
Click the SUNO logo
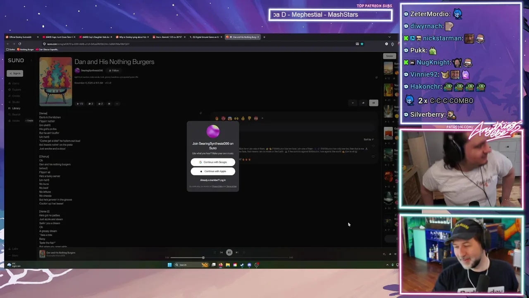pyautogui.click(x=16, y=60)
